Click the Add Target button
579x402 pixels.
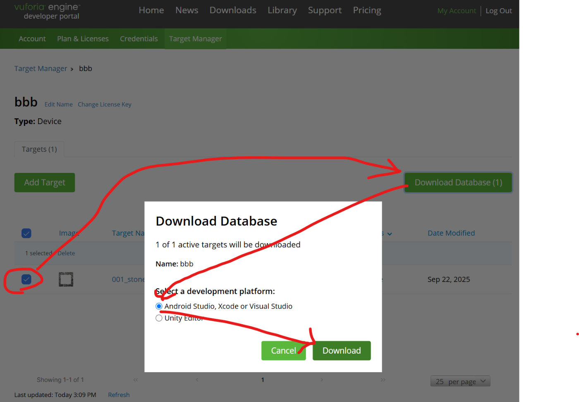coord(45,182)
